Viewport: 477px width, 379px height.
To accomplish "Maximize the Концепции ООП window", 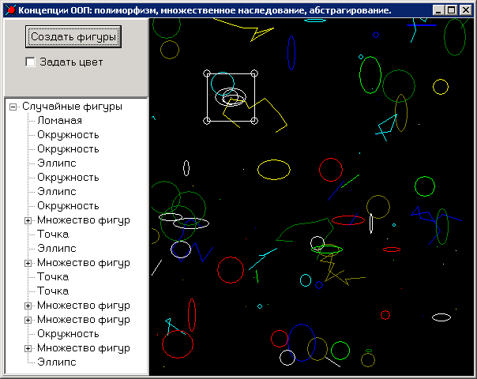I will tap(451, 10).
